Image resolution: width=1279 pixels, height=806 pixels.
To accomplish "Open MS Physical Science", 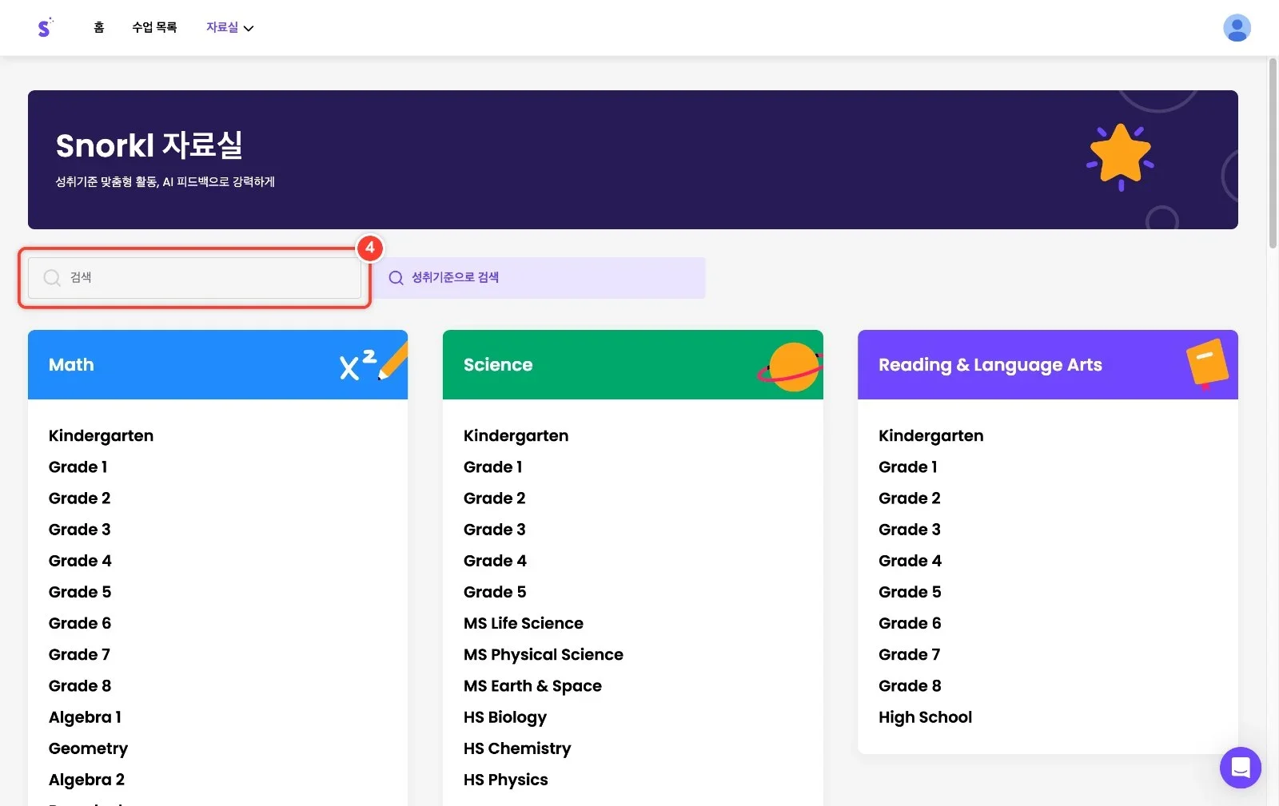I will click(543, 654).
